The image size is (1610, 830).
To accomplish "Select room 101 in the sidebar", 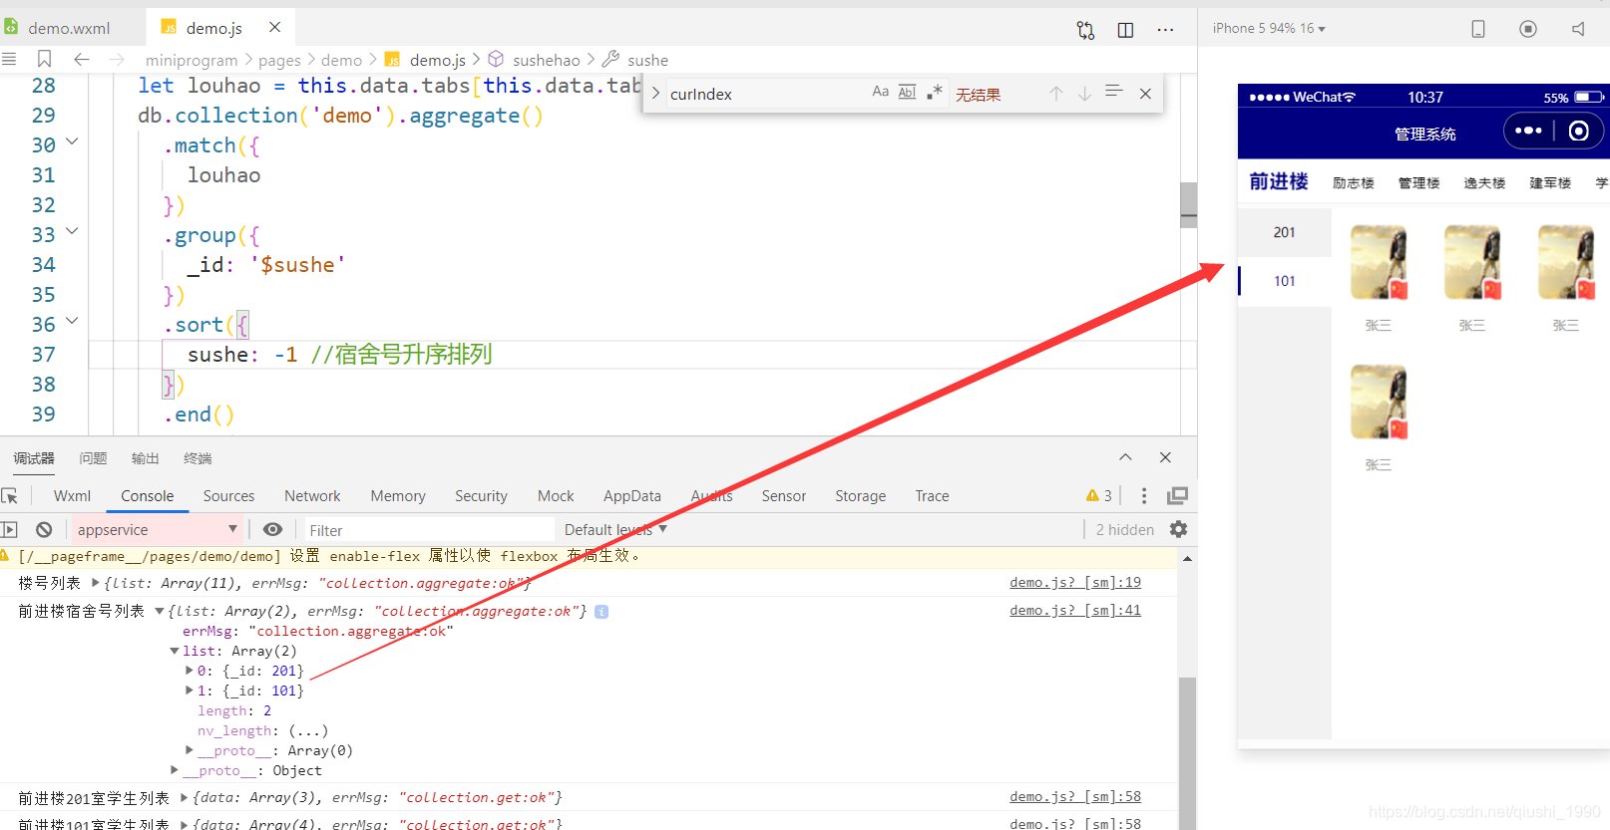I will (1285, 281).
